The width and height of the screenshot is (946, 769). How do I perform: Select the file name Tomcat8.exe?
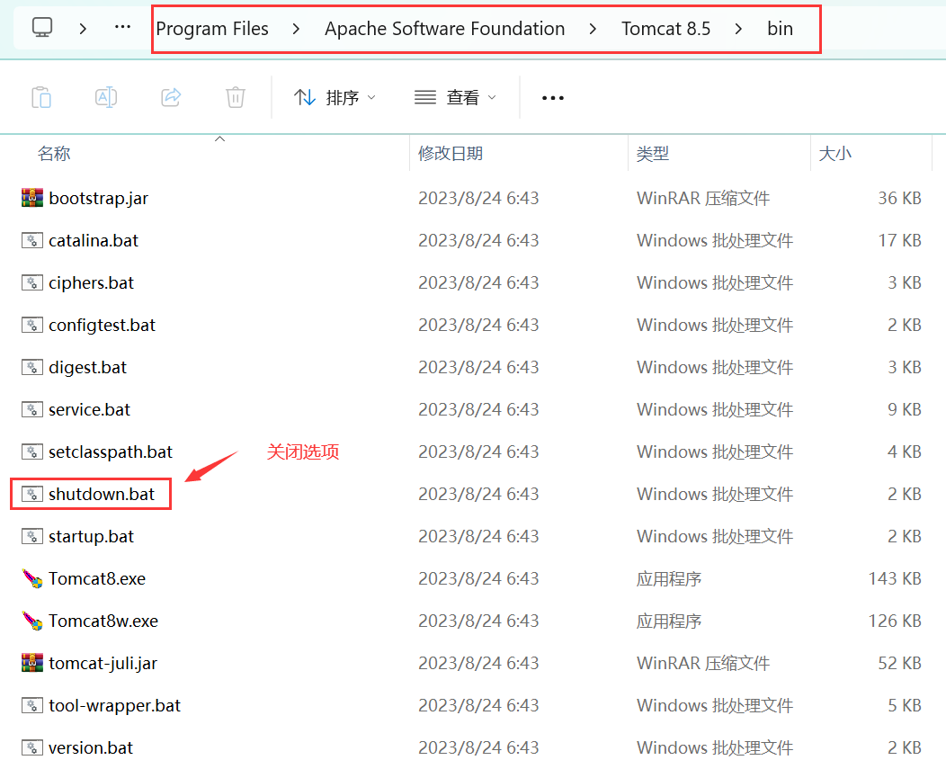tap(97, 578)
